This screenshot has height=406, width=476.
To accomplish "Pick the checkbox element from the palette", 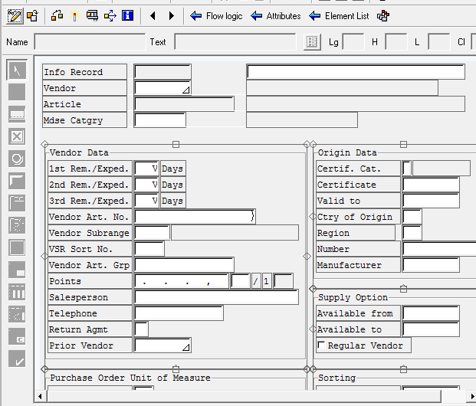I will (17, 136).
